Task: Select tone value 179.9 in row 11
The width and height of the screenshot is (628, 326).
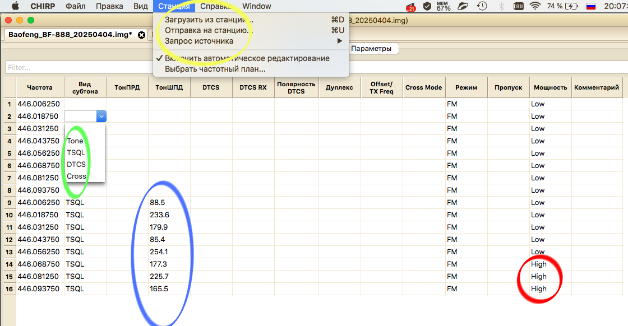Action: pos(169,227)
